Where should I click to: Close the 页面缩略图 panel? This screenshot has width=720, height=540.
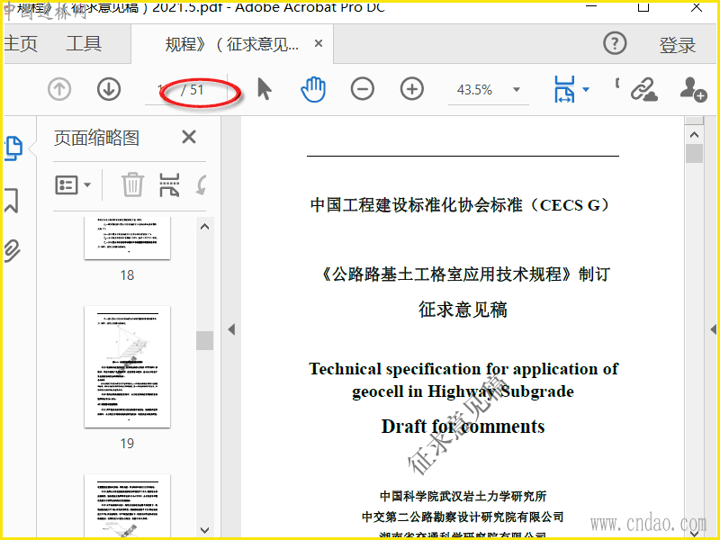tap(189, 137)
